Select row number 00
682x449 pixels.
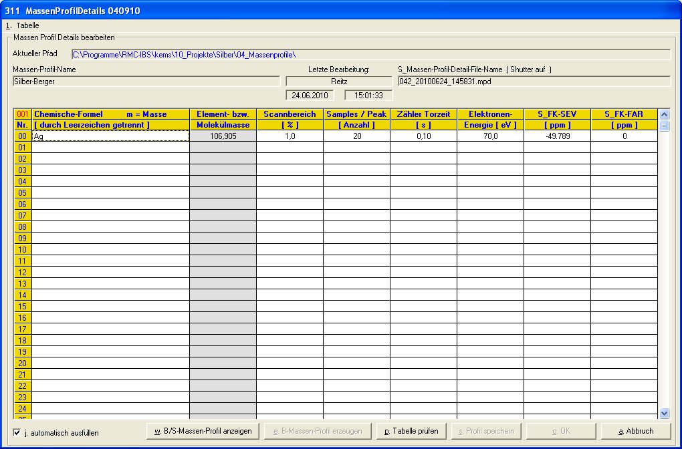[x=23, y=136]
